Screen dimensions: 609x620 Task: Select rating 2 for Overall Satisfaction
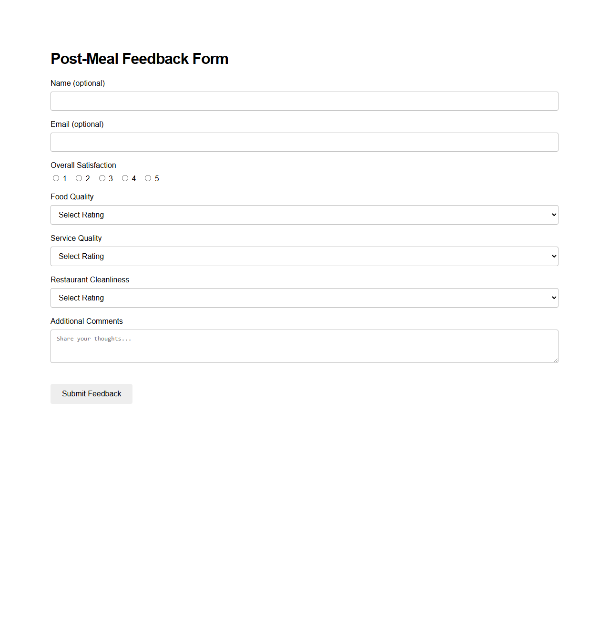[x=79, y=178]
